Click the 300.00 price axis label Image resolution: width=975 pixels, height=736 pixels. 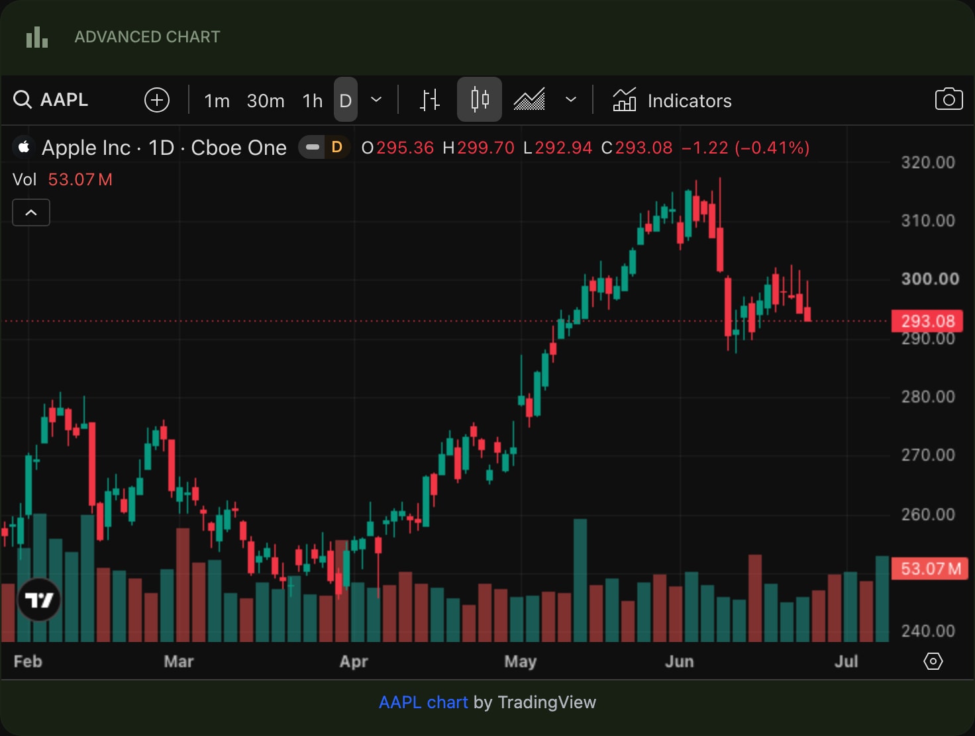point(930,279)
